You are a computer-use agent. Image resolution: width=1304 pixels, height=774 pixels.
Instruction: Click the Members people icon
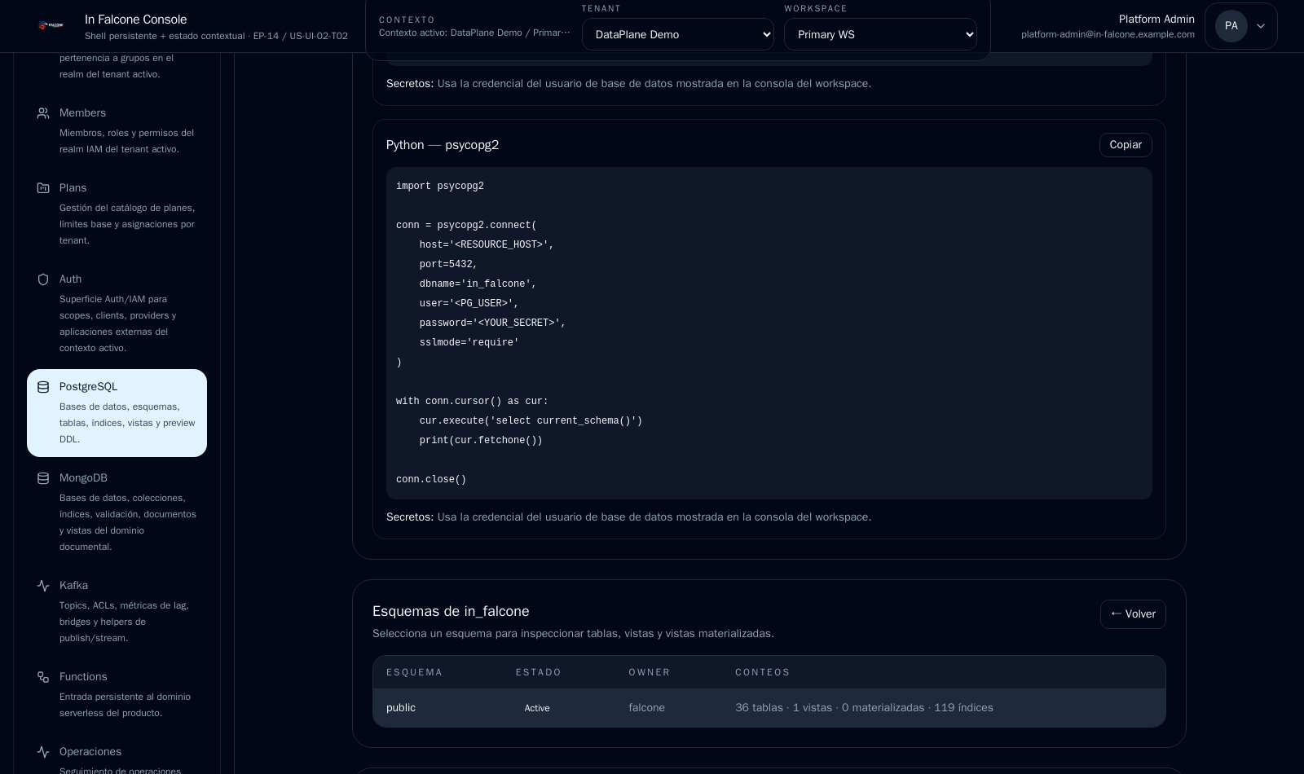[x=43, y=113]
